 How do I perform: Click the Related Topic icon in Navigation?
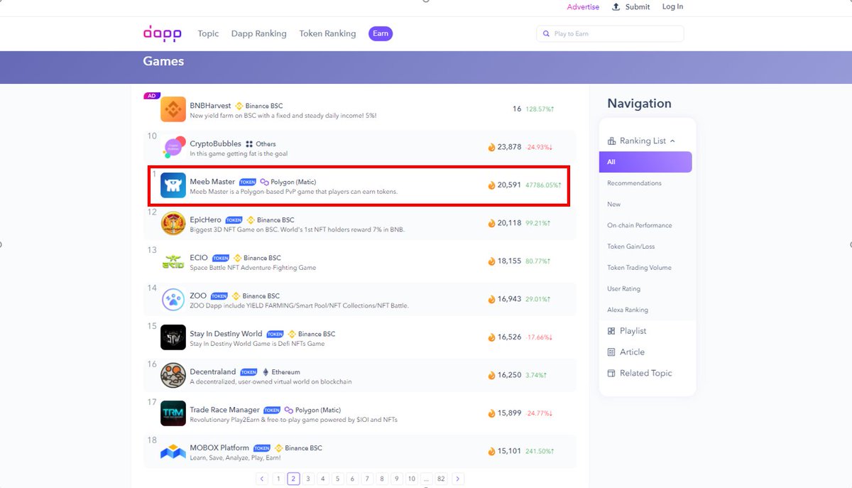click(612, 373)
